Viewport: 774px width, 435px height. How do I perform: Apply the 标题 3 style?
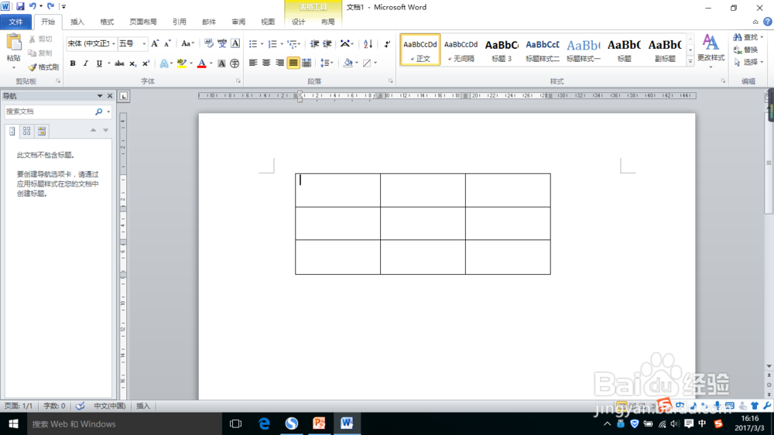click(502, 50)
